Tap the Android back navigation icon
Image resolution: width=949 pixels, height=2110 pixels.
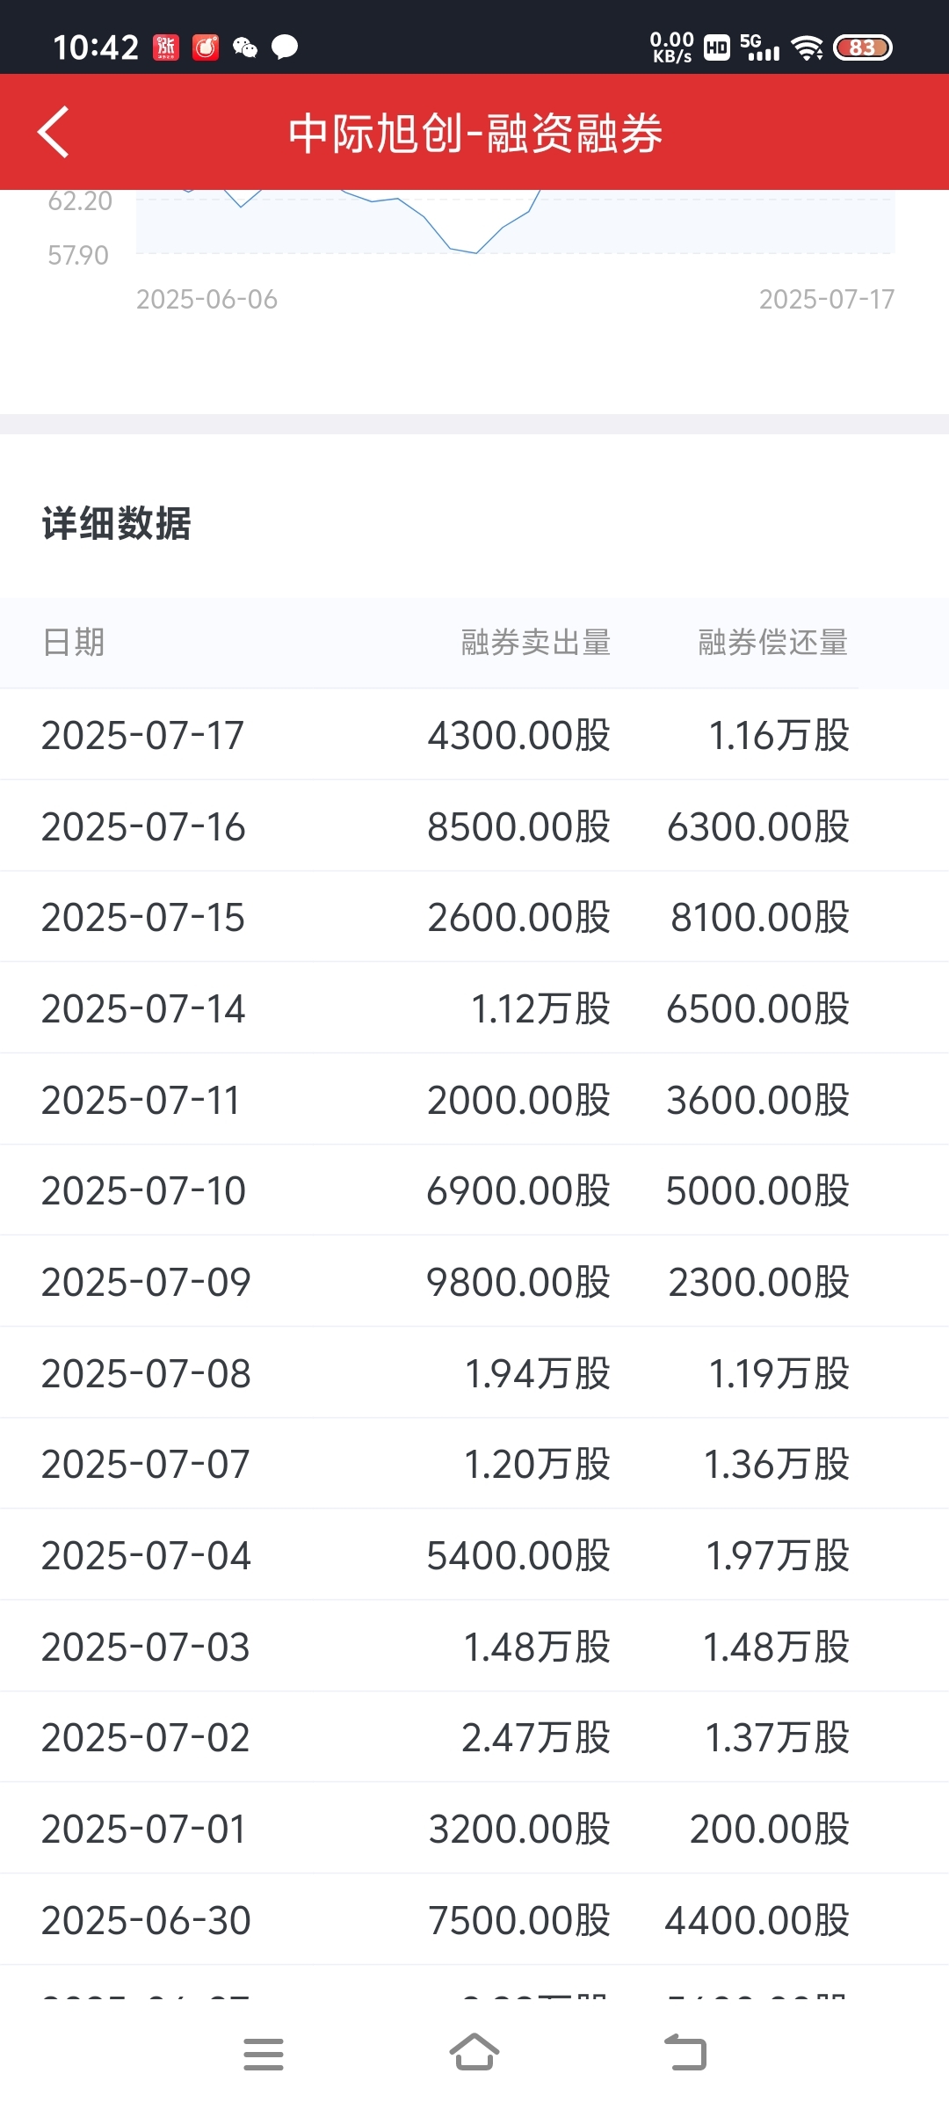[x=685, y=2054]
